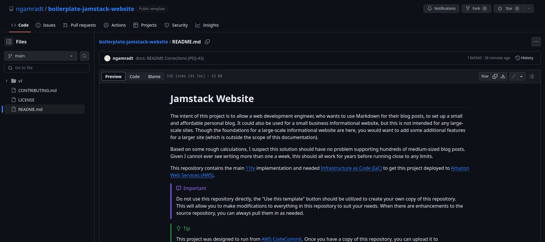Star this repository
This screenshot has height=242, width=545.
pyautogui.click(x=509, y=9)
